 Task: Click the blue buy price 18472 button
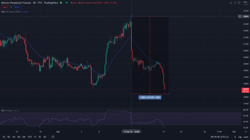tap(17, 7)
